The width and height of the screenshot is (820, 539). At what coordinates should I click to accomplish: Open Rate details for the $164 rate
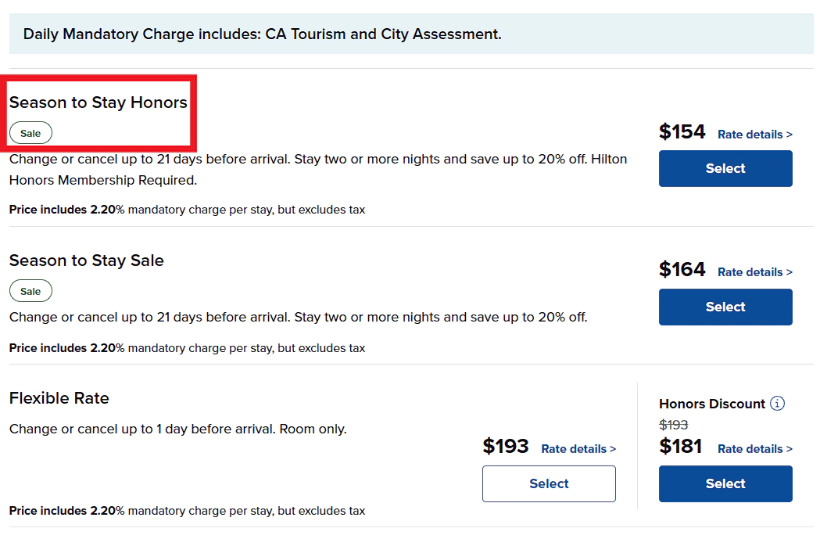pos(754,272)
